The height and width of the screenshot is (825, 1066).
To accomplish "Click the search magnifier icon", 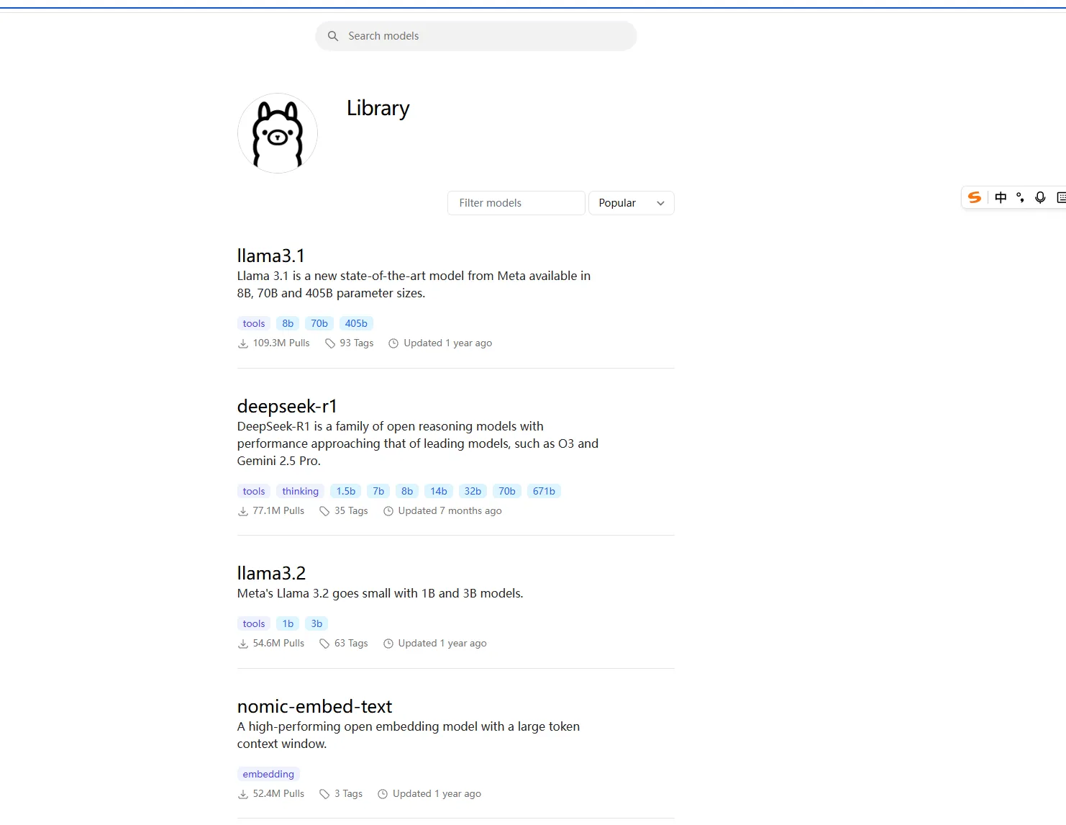I will 333,36.
